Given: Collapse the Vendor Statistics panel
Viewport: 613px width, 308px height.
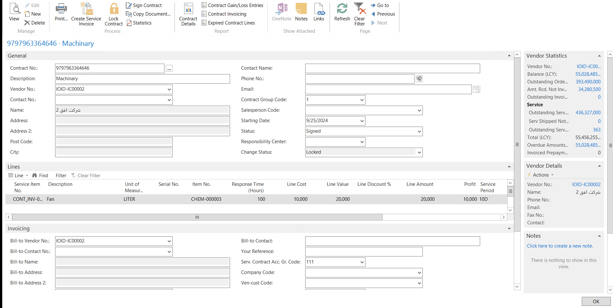Looking at the screenshot, I should [599, 56].
